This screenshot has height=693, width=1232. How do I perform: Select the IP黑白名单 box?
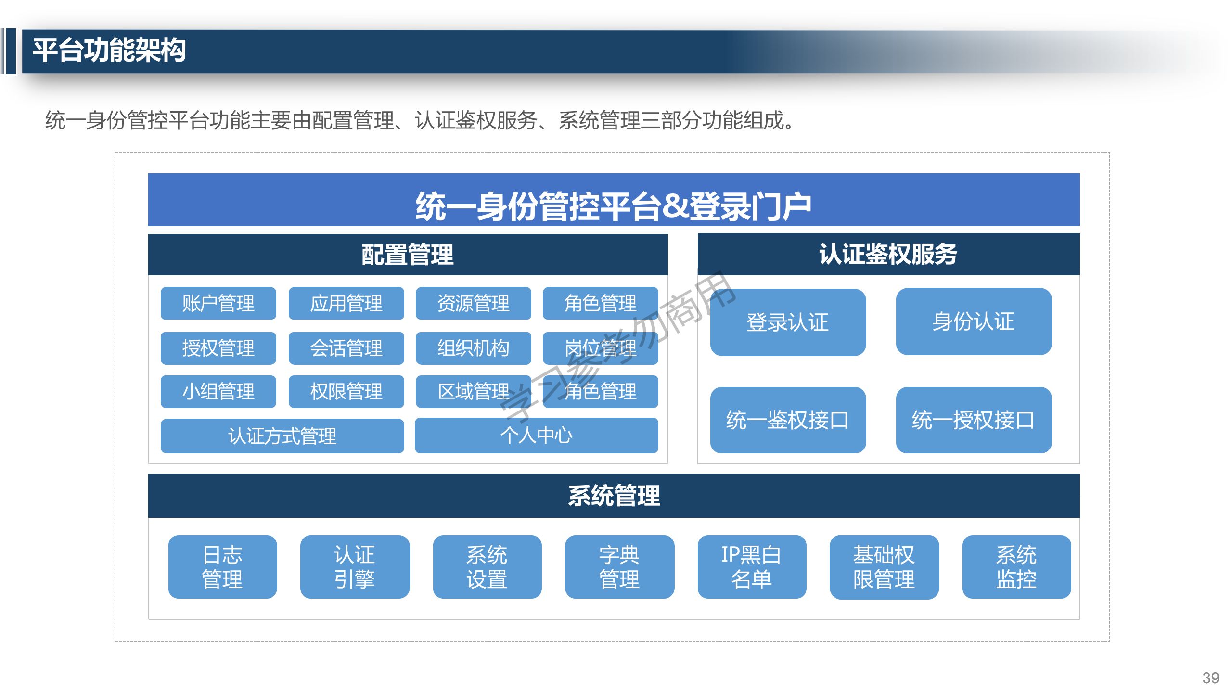click(x=752, y=567)
